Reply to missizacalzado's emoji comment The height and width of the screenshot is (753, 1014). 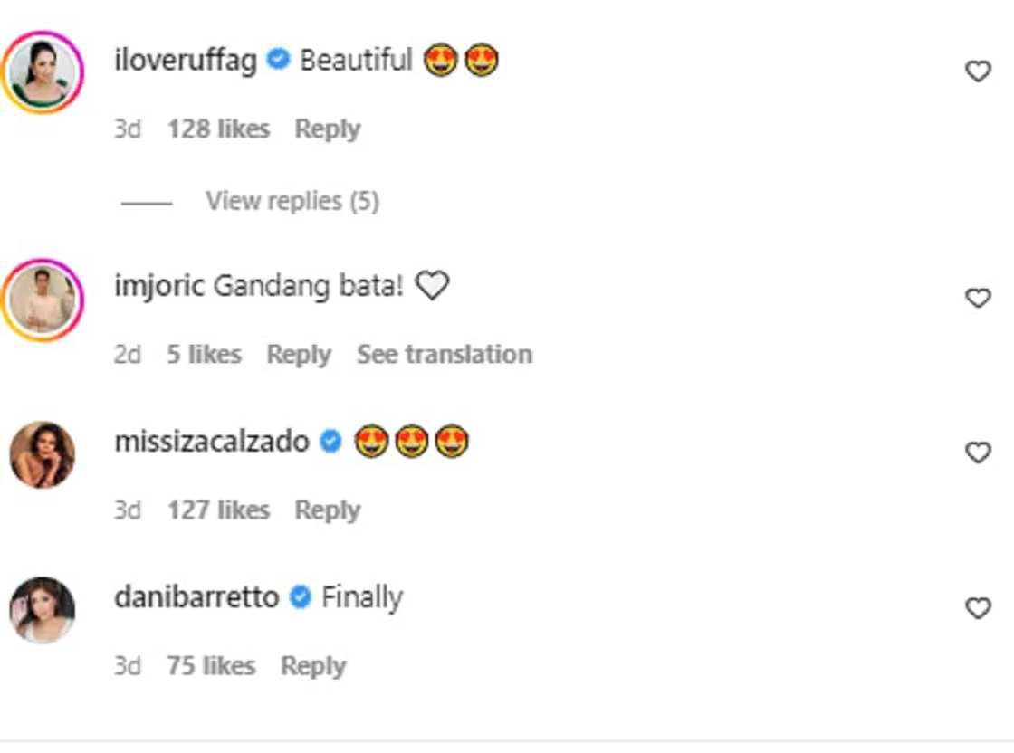[327, 510]
